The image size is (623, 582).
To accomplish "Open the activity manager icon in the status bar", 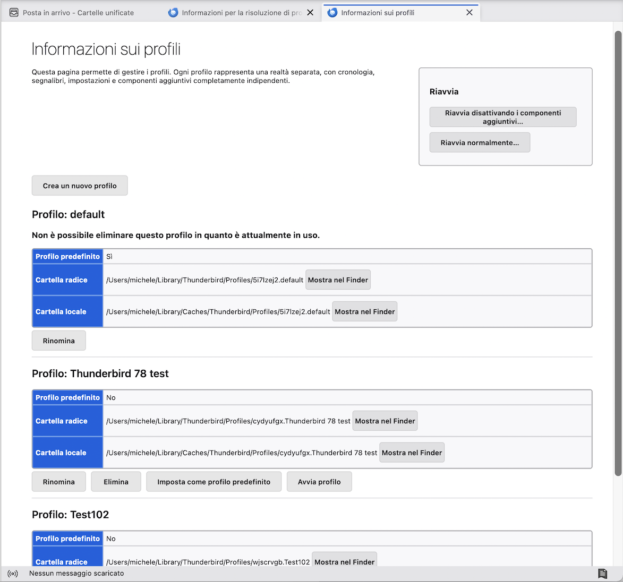I will 602,574.
